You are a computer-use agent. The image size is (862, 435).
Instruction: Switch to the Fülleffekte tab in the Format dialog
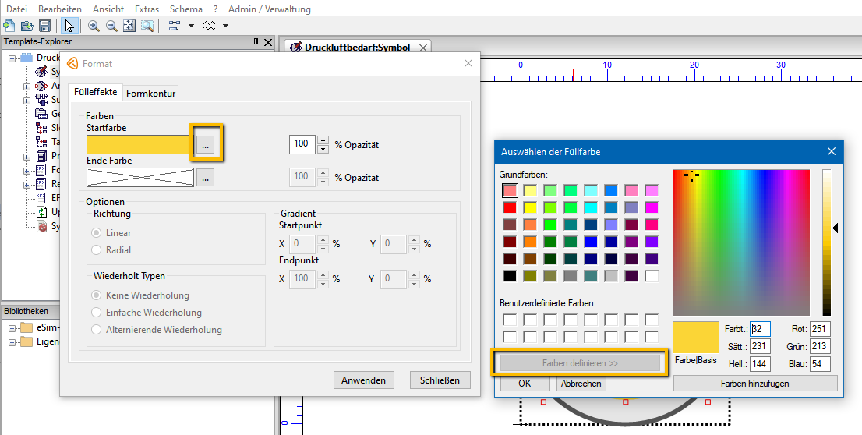click(96, 93)
